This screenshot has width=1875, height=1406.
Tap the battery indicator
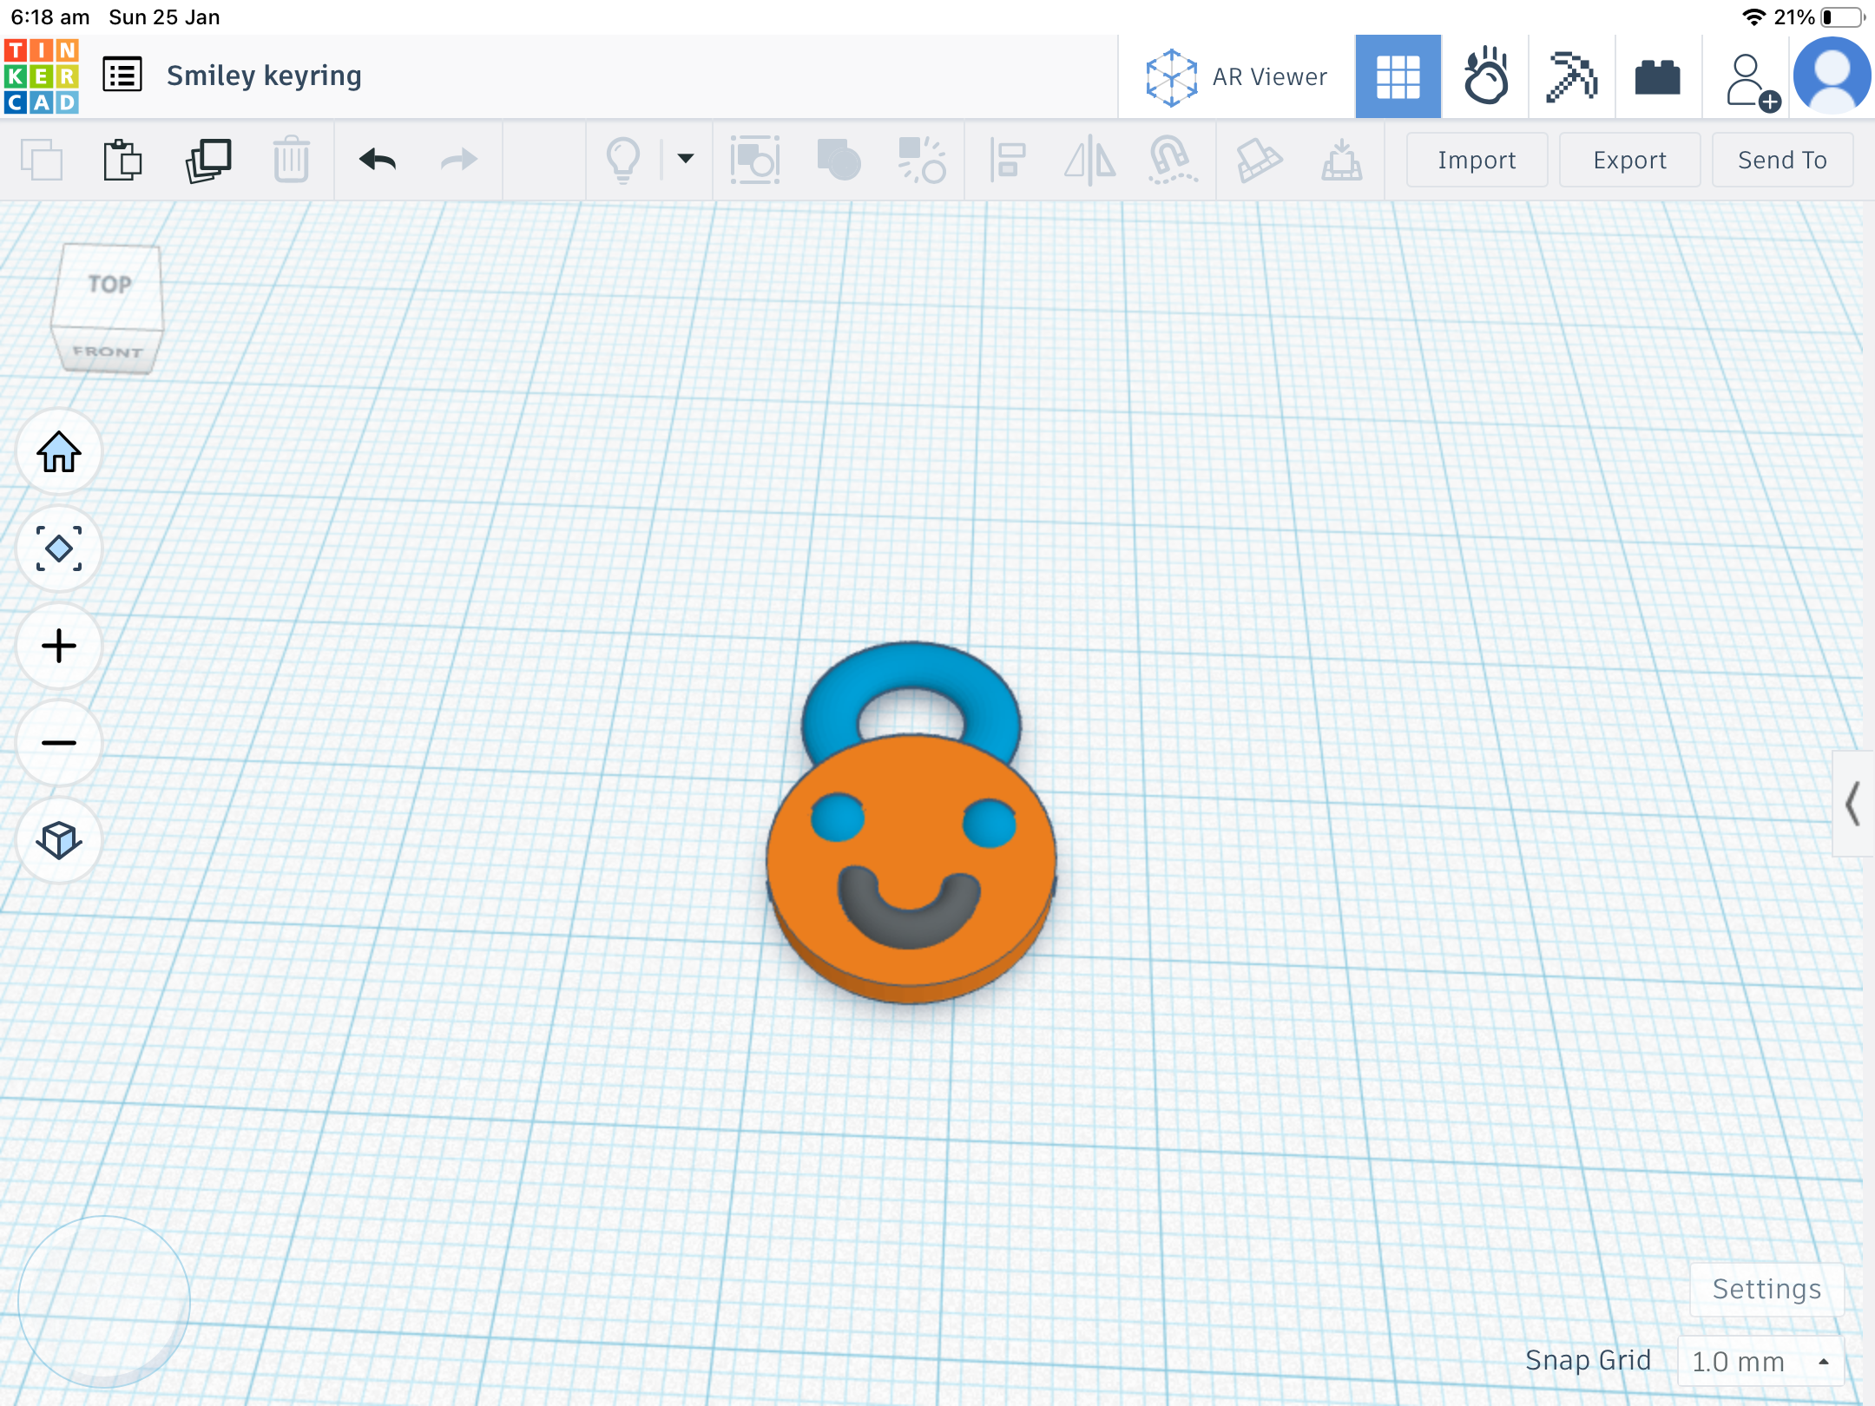click(x=1842, y=17)
